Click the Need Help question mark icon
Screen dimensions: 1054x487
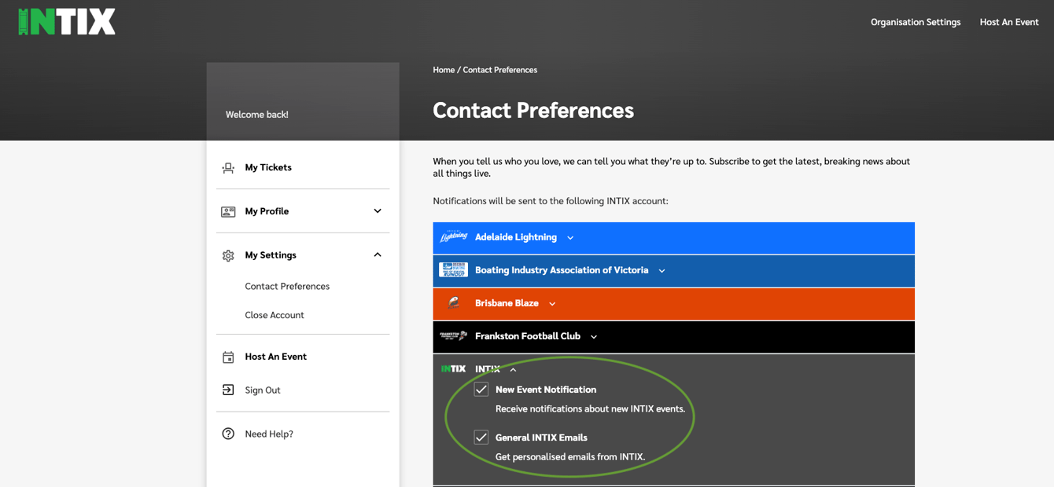(228, 434)
